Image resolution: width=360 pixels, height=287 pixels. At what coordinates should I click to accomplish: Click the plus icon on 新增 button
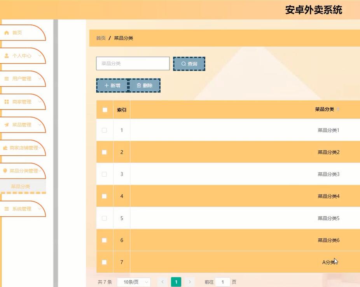coord(106,85)
